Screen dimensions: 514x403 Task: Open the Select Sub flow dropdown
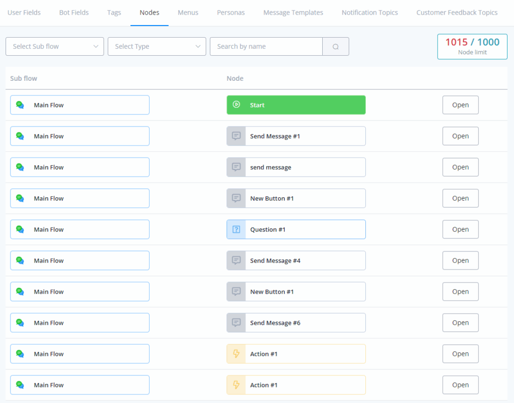pos(55,47)
